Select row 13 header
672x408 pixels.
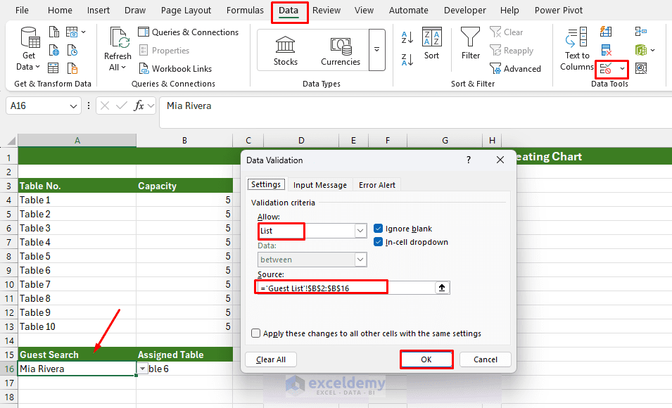tap(9, 326)
